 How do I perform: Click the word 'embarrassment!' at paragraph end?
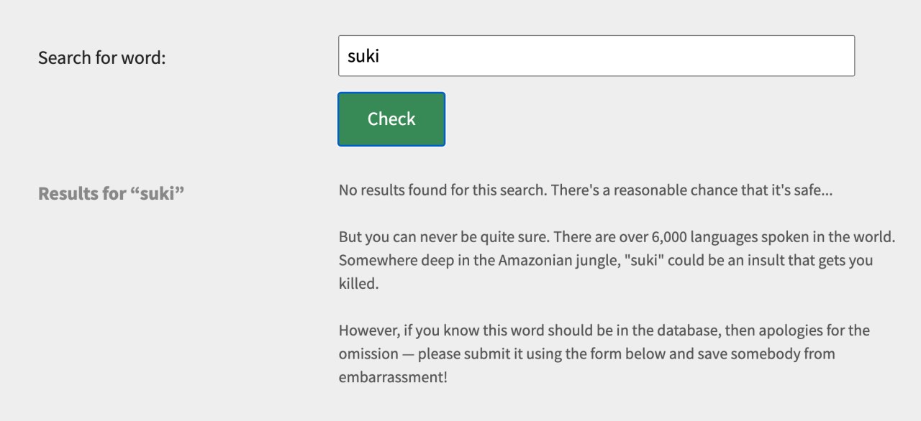pos(393,377)
